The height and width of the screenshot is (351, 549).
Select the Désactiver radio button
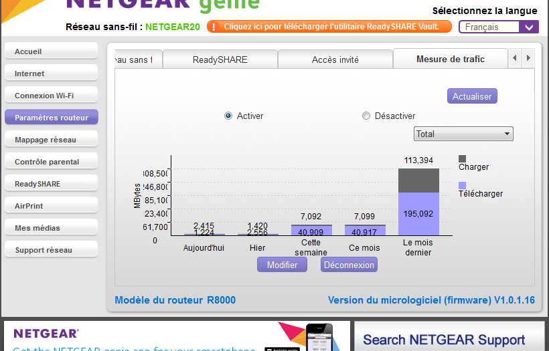click(366, 116)
